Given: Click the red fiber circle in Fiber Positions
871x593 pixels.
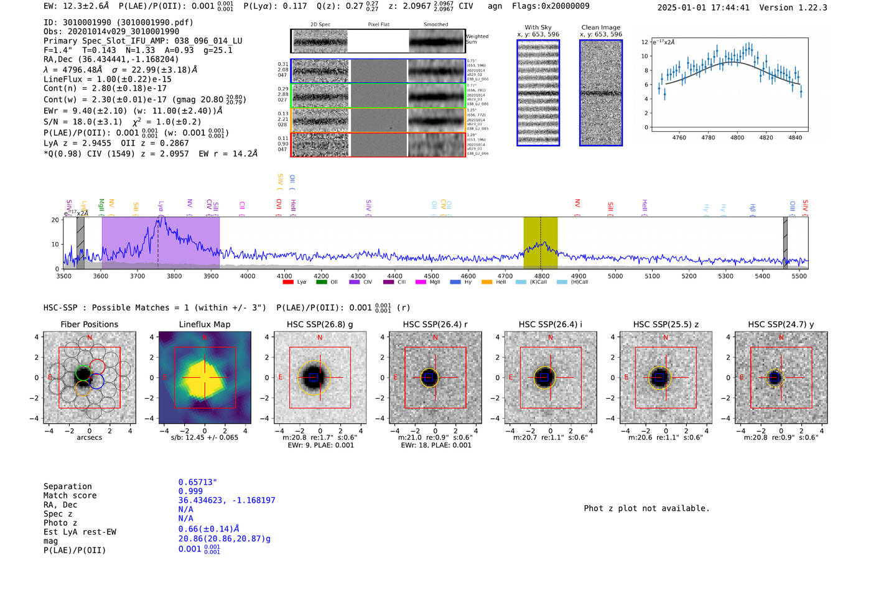Looking at the screenshot, I should click(98, 367).
